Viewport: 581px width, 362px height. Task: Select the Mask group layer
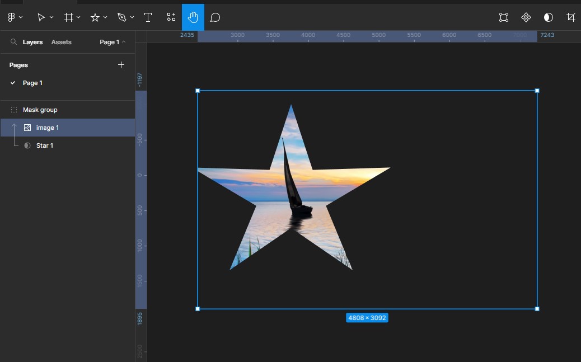point(40,110)
